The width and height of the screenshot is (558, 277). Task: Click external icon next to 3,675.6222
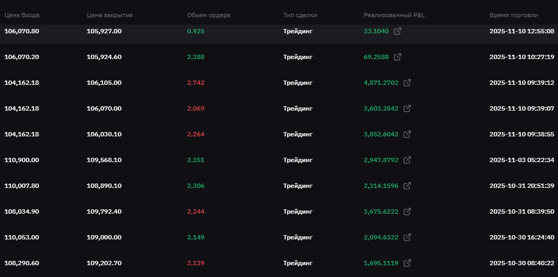407,212
